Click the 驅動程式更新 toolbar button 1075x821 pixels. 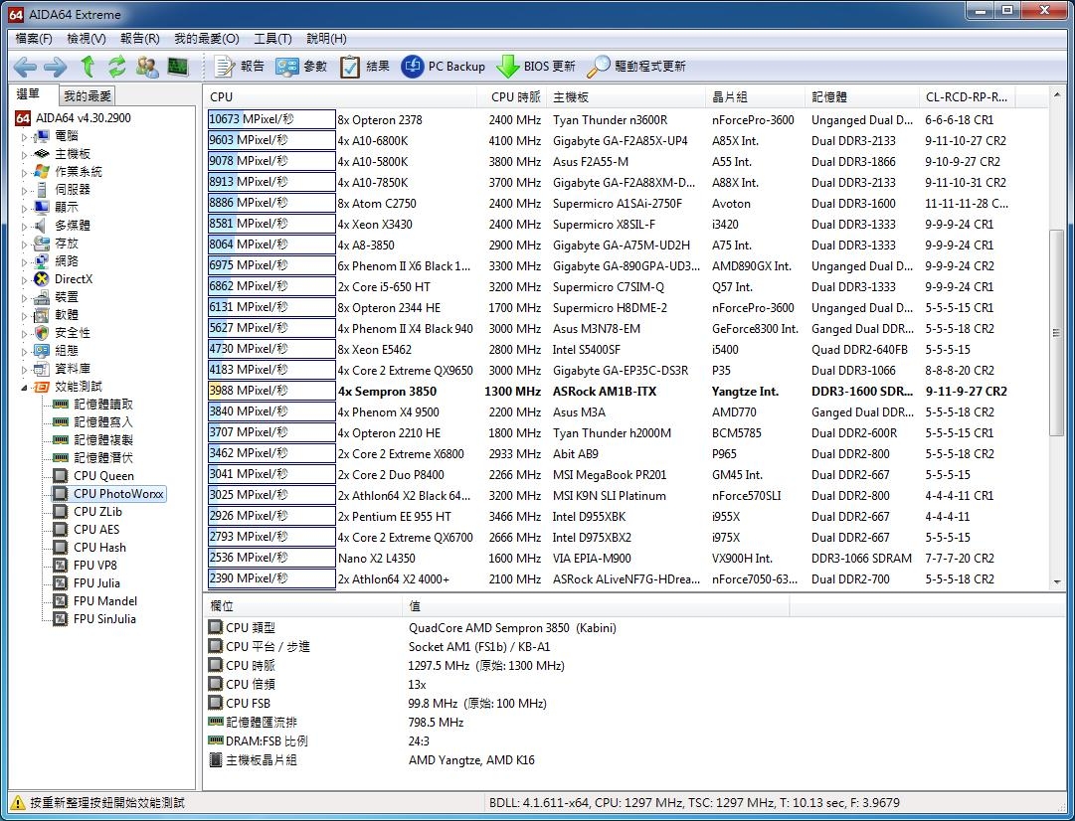pos(636,67)
